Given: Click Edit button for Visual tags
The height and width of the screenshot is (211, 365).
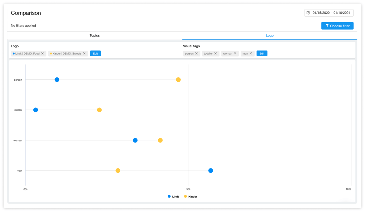Looking at the screenshot, I should (262, 53).
